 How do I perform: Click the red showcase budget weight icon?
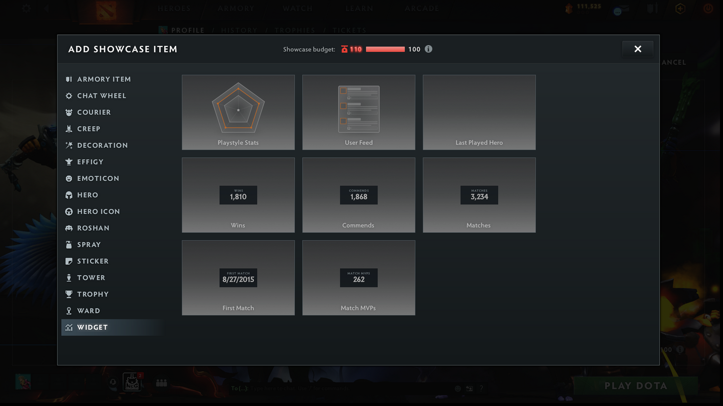[344, 49]
